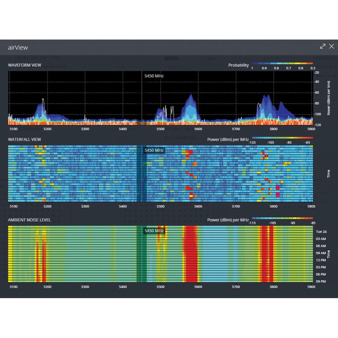Click the 5450 MHz label in Waterfall View

click(154, 150)
